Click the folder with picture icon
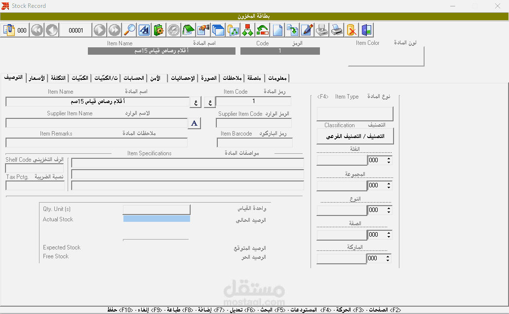This screenshot has width=509, height=314. 233,30
